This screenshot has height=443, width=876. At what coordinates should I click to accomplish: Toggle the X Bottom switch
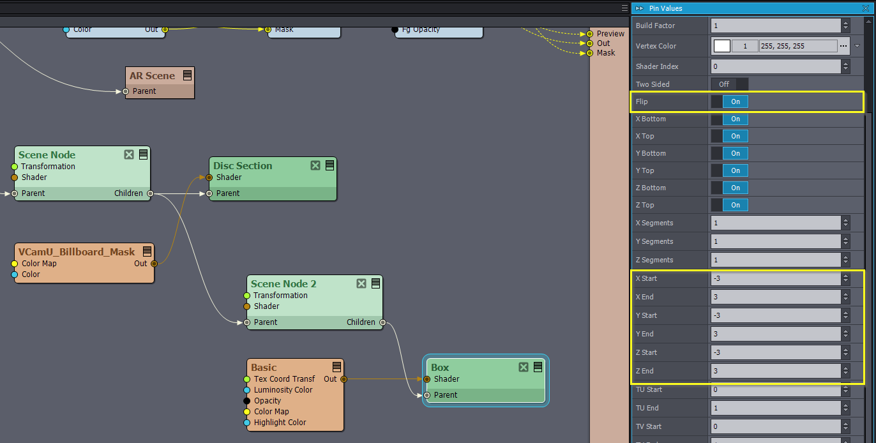click(x=730, y=119)
